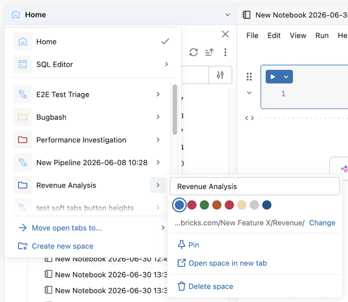The height and width of the screenshot is (302, 348).
Task: Pick the dark navy color swatch
Action: (267, 205)
